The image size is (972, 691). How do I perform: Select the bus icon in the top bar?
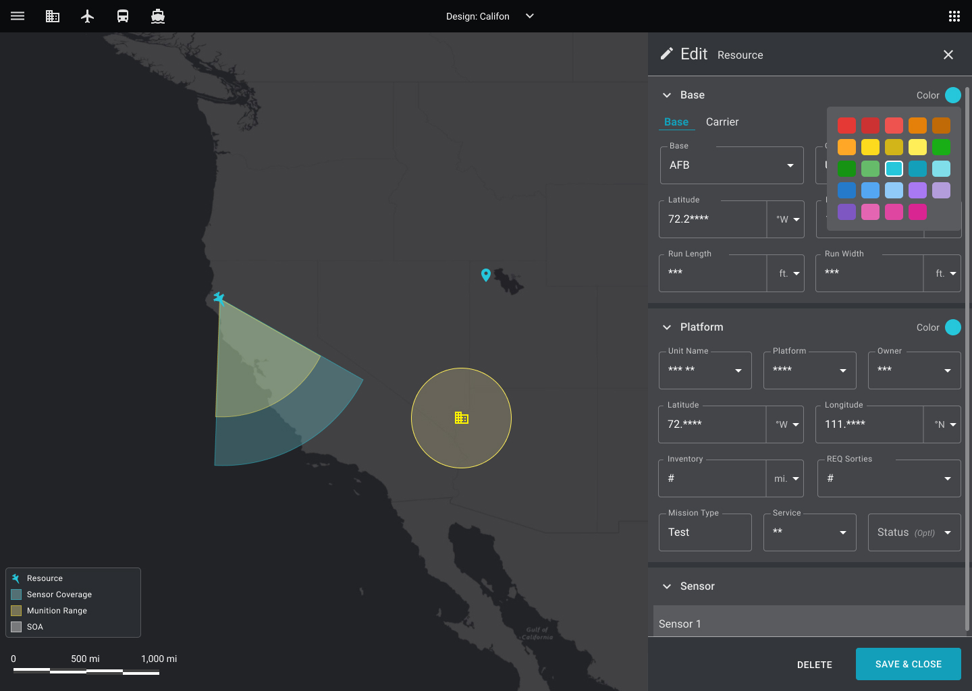point(123,16)
